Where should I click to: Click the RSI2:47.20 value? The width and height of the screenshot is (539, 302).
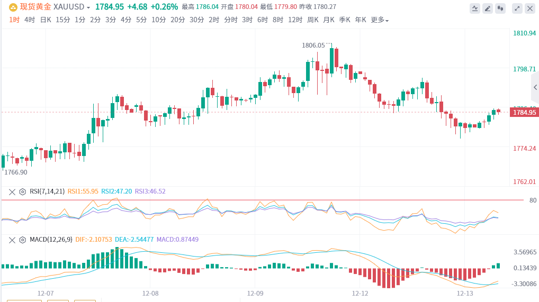pos(116,191)
